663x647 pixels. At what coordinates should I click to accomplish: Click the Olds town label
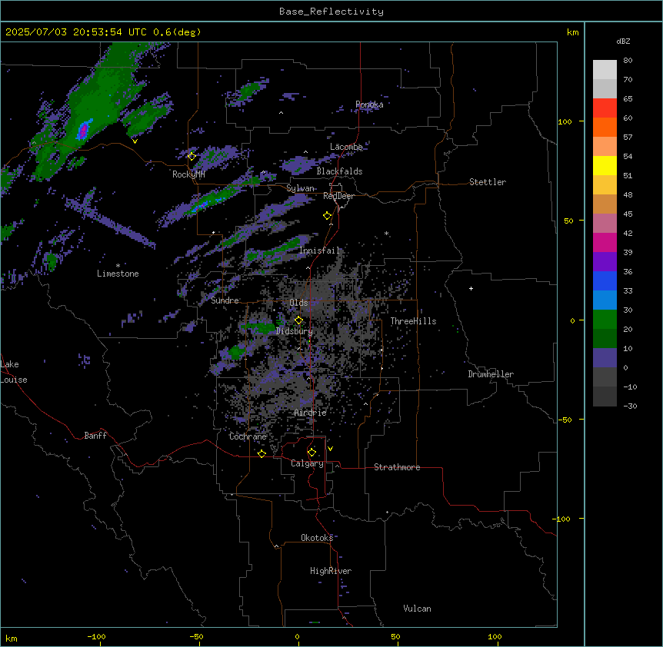coord(298,303)
